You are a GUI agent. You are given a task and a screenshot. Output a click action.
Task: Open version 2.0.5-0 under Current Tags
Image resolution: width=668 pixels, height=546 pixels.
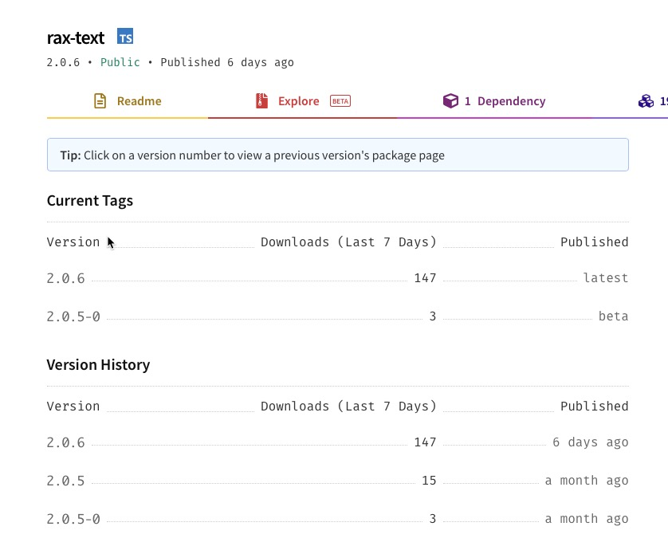[73, 316]
